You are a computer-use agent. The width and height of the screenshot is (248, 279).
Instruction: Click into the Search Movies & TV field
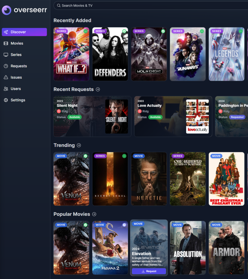click(150, 5)
